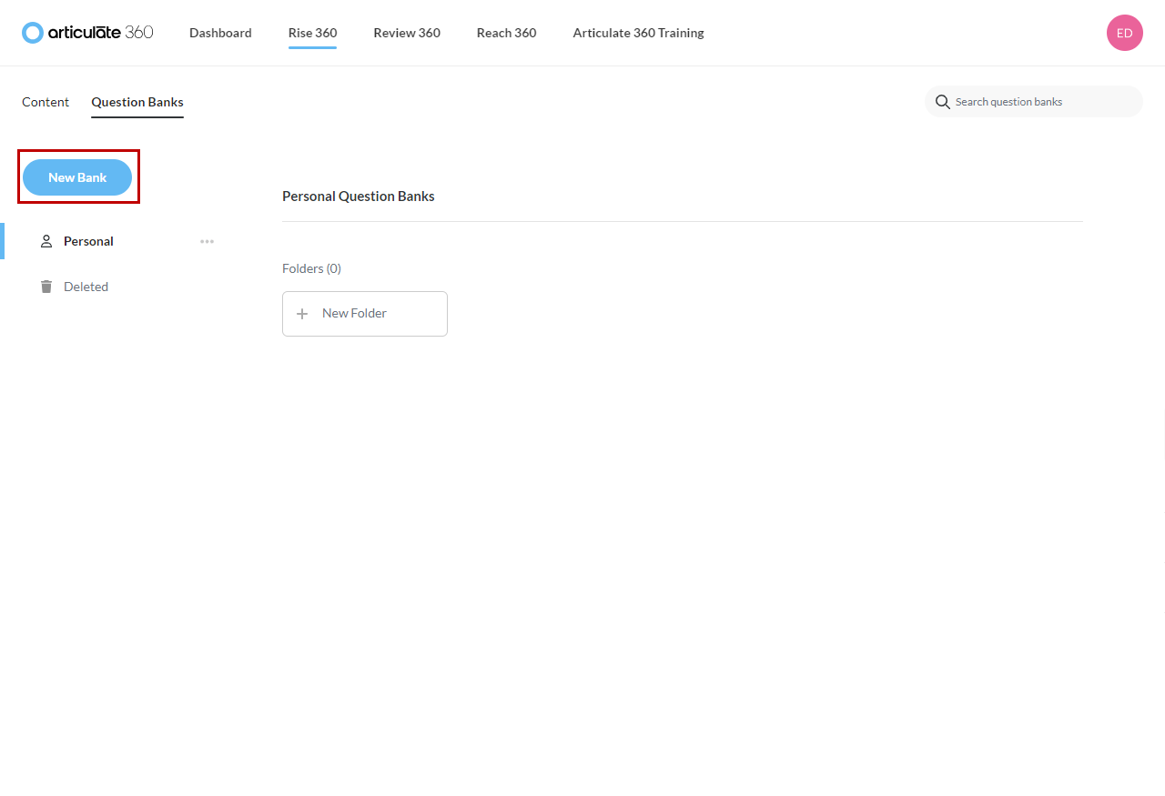Screen dimensions: 1165x796
Task: Click the trash can icon beside Deleted
Action: (x=46, y=287)
